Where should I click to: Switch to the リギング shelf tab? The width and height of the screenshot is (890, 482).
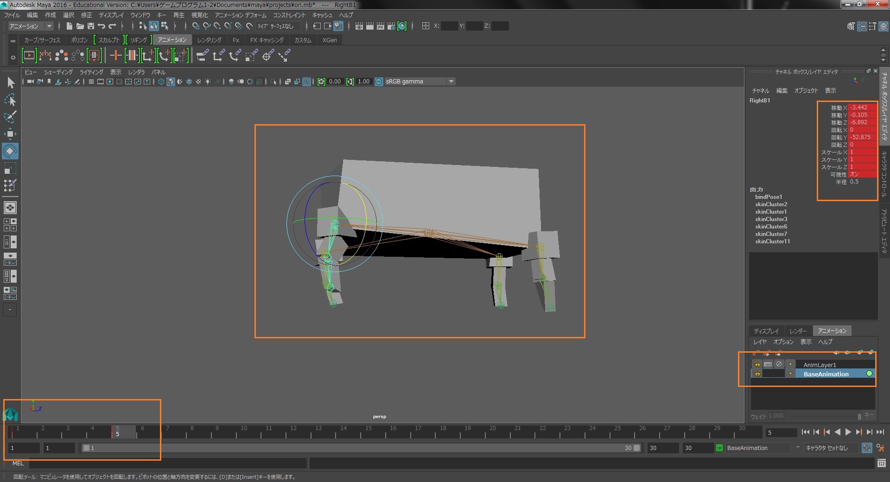(x=138, y=40)
